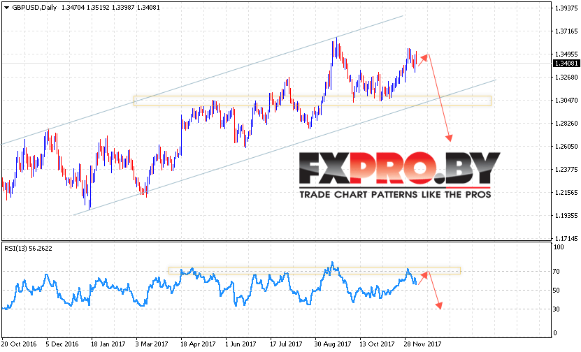Click the RSI 0 level label

(554, 333)
